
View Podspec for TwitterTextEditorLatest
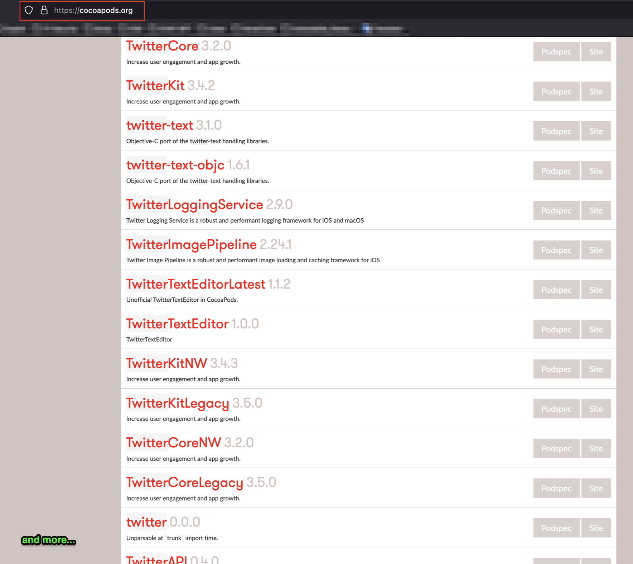point(556,290)
